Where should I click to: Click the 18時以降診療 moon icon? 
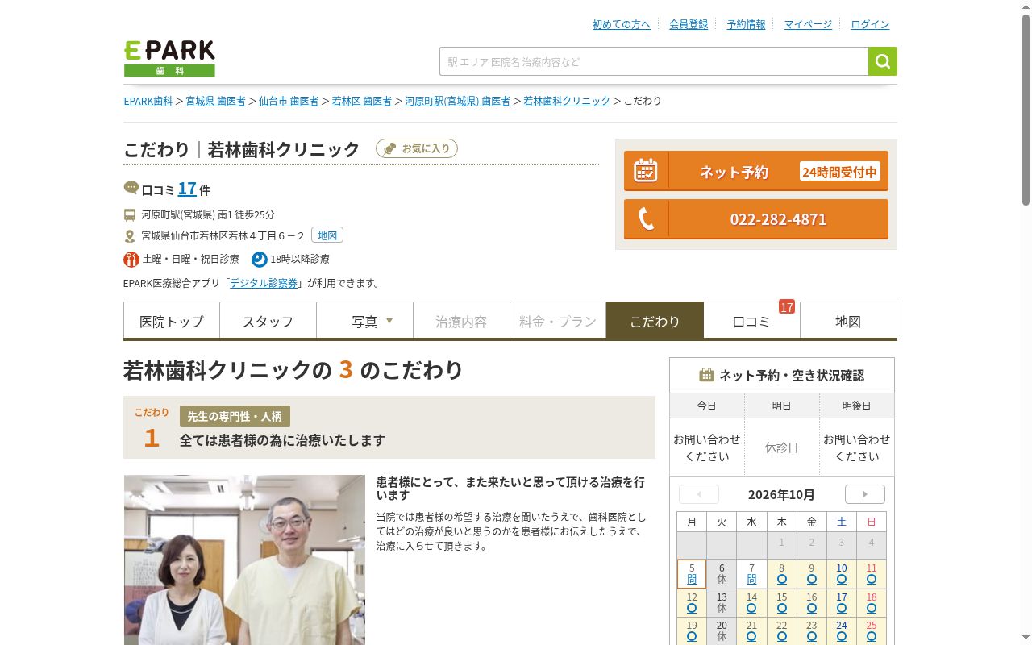[259, 259]
